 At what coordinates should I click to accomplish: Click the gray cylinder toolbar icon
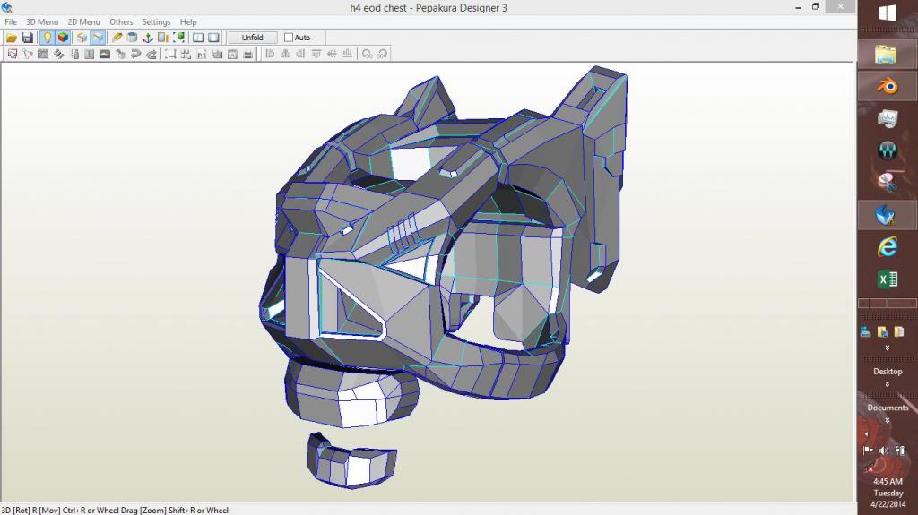point(133,38)
